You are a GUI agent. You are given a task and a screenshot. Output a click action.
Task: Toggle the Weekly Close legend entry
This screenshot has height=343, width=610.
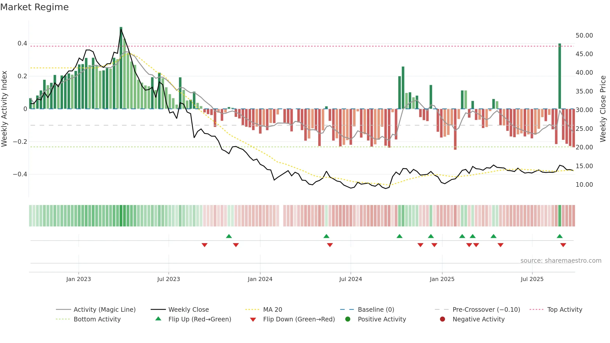[180, 309]
